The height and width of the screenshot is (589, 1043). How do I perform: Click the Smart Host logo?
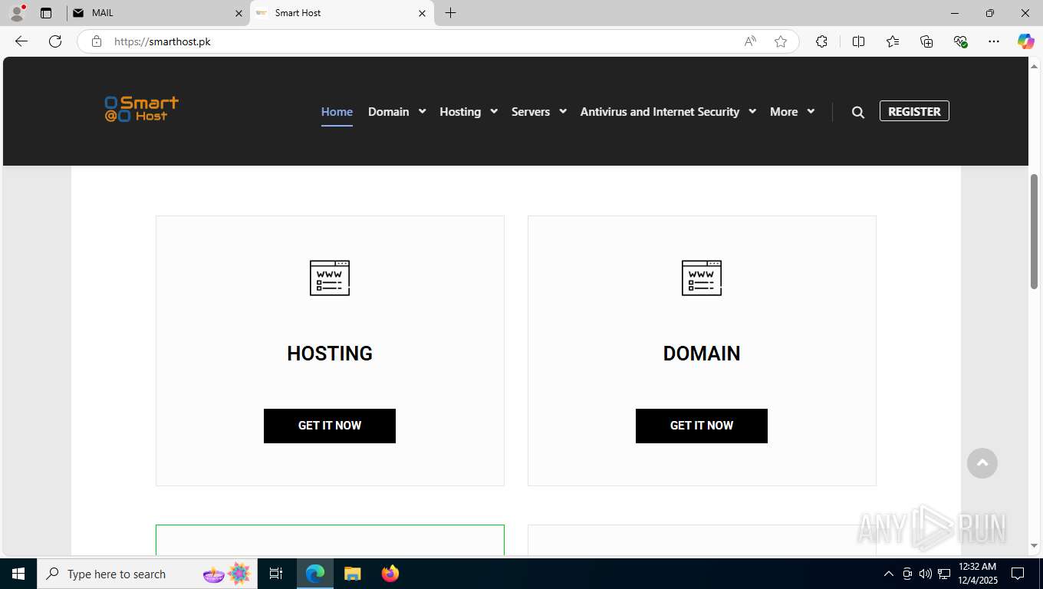pos(142,109)
